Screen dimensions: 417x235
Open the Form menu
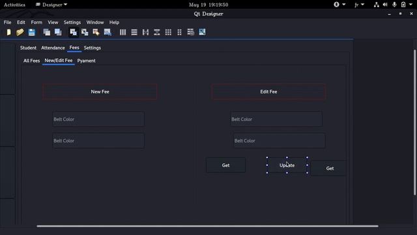point(36,22)
